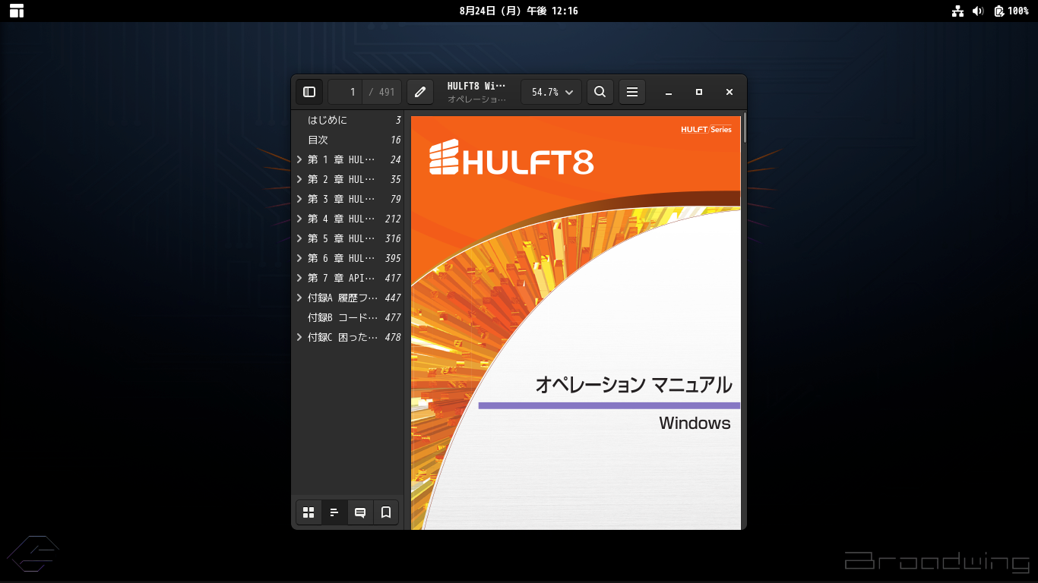
Task: Expand the 第 7 章 API outline chevron
Action: coord(299,278)
